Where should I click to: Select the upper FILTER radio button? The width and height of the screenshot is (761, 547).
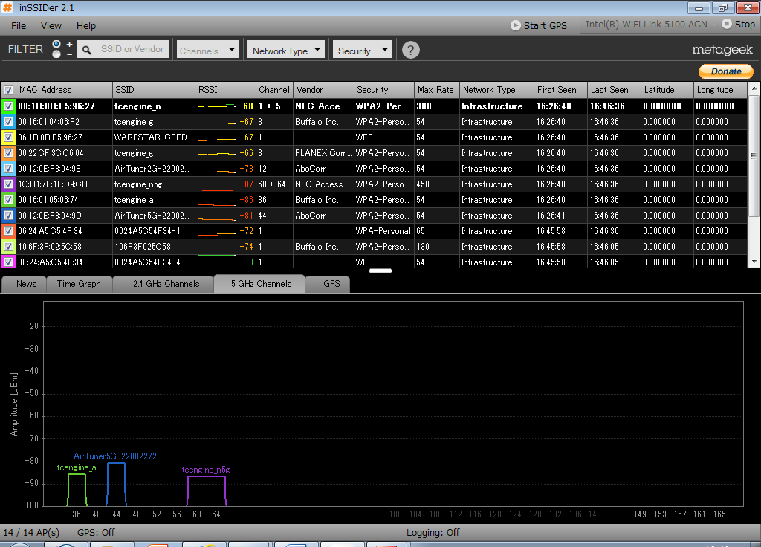tap(56, 44)
